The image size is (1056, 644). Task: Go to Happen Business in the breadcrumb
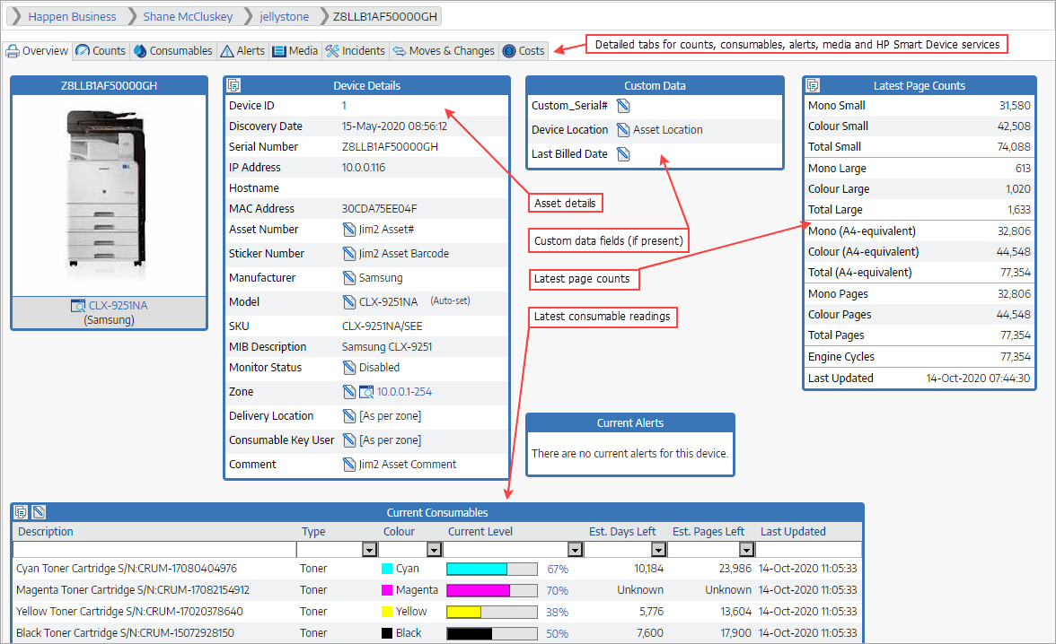pyautogui.click(x=72, y=16)
